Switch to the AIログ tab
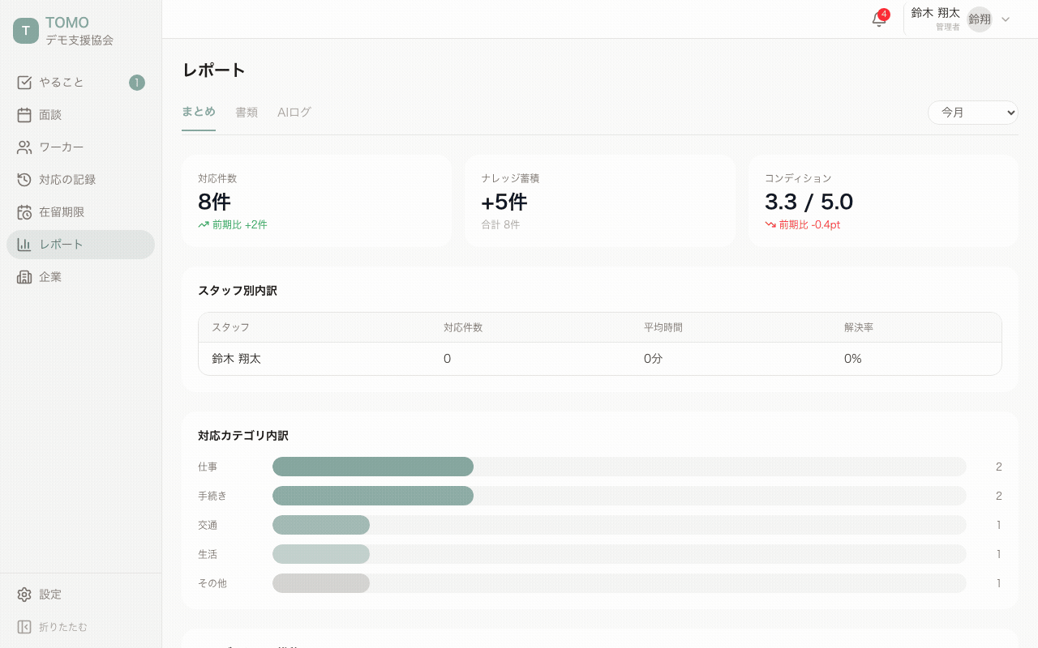 (294, 113)
